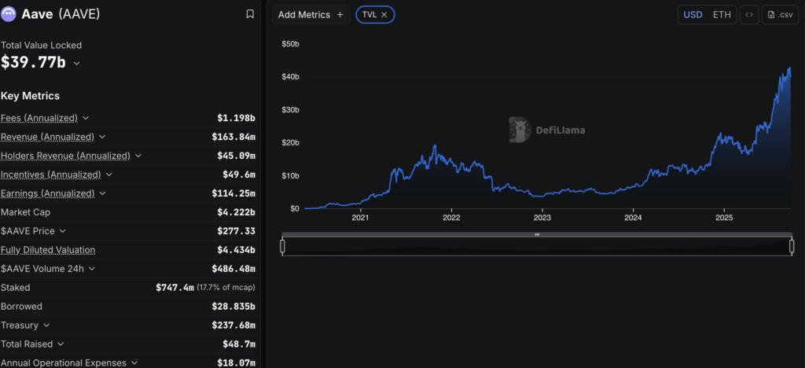Grab the left handle of time range slider

[282, 247]
